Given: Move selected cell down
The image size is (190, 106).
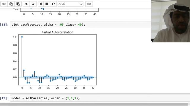Looking at the screenshot, I should click(x=33, y=4).
